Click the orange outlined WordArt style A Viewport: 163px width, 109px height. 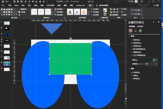tap(83, 12)
